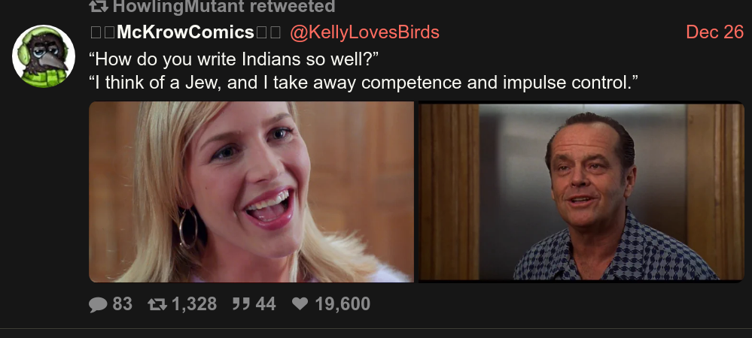This screenshot has width=752, height=338.
Task: Click the garbled box characters after McKrowComics
Action: coord(268,32)
